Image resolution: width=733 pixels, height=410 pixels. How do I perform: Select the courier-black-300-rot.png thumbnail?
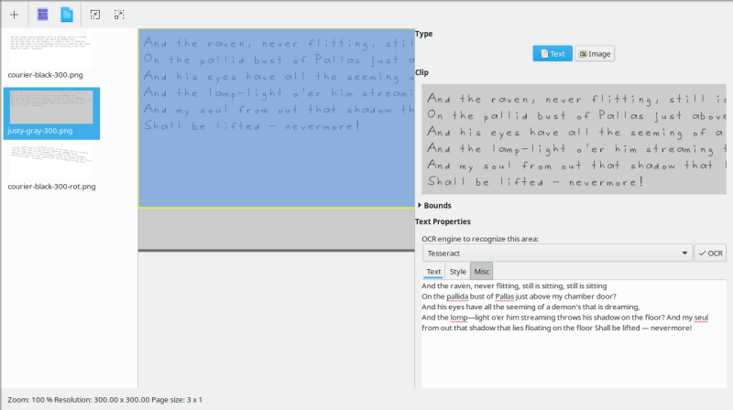click(51, 163)
